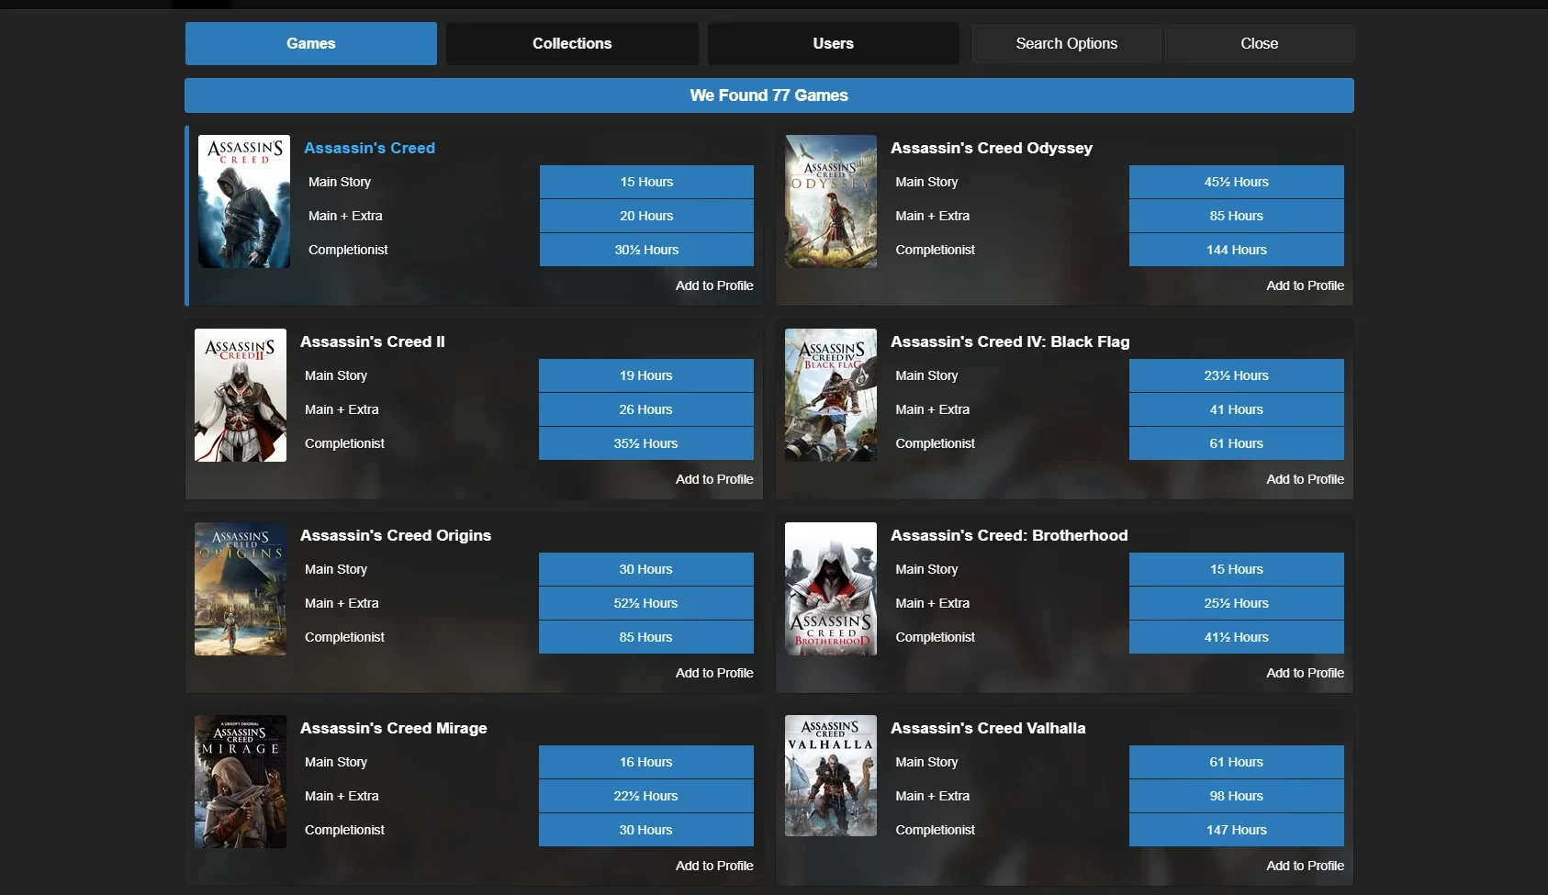Click the Assassin's Creed cover art
Image resolution: width=1548 pixels, height=895 pixels.
[244, 202]
